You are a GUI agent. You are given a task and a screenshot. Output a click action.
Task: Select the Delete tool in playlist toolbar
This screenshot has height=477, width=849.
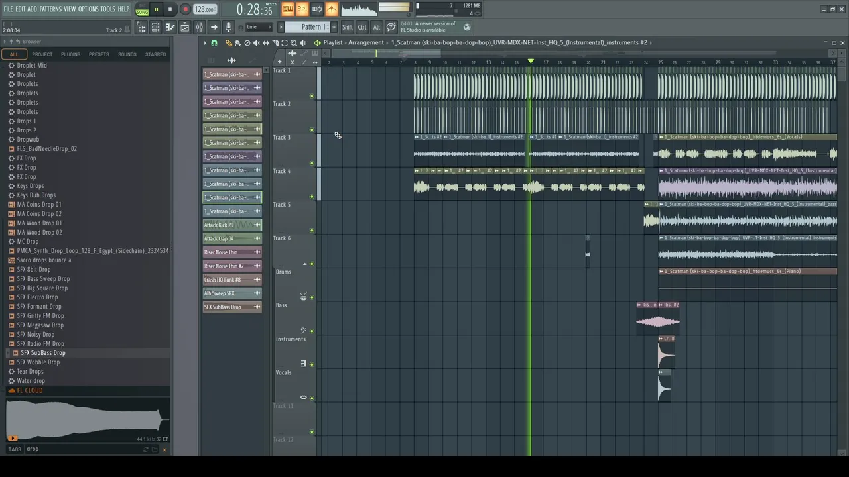(247, 43)
